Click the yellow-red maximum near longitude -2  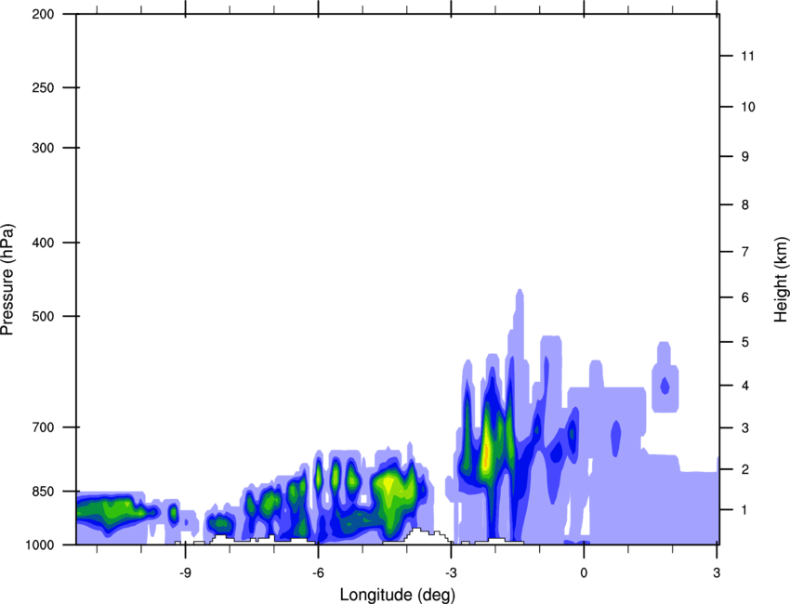coord(486,453)
